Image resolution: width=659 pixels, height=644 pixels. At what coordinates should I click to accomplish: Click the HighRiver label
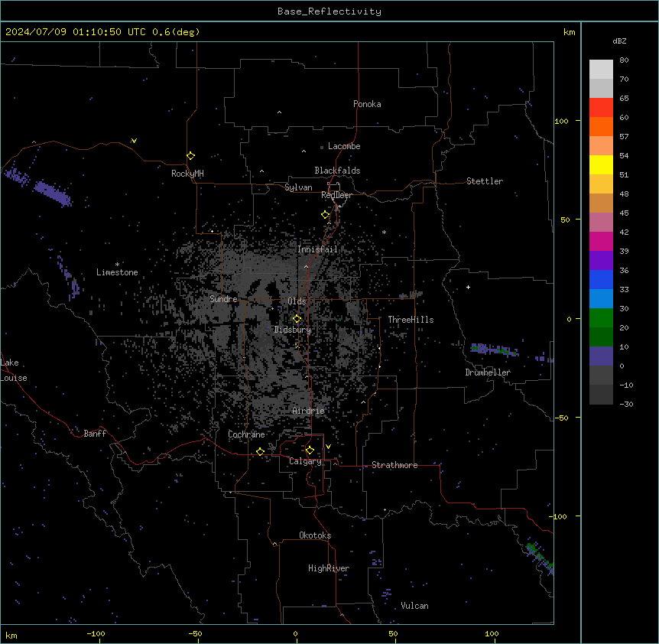click(329, 568)
